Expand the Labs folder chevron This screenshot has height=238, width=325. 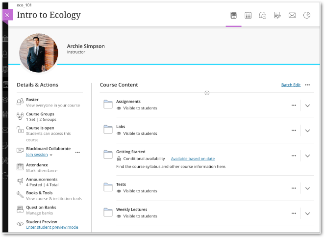(307, 131)
